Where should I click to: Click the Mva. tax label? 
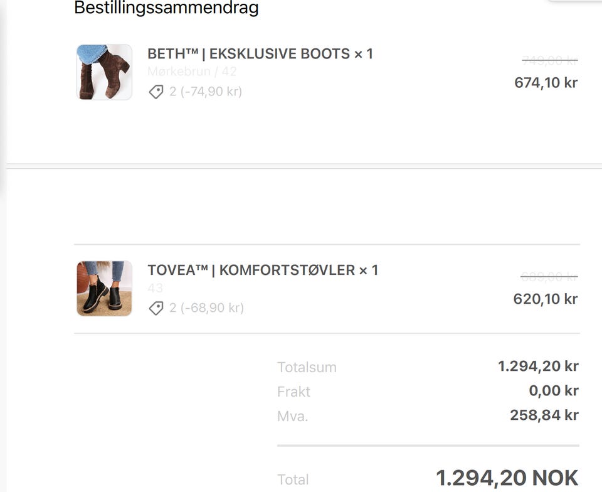292,416
